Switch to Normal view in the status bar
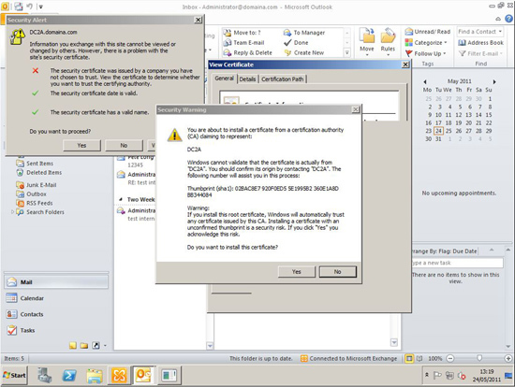Viewport: 515px width, 387px height. 409,358
